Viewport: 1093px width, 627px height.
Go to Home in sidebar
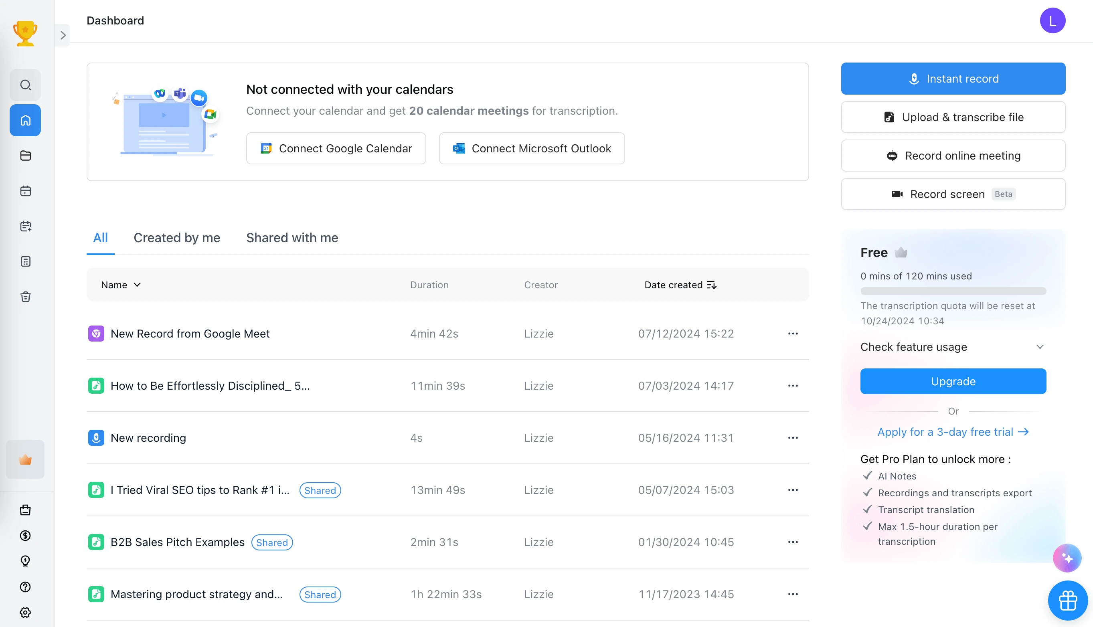[x=25, y=120]
